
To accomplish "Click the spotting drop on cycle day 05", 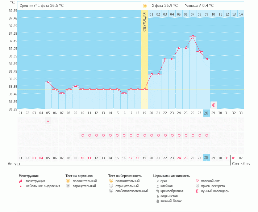I will [48, 122].
